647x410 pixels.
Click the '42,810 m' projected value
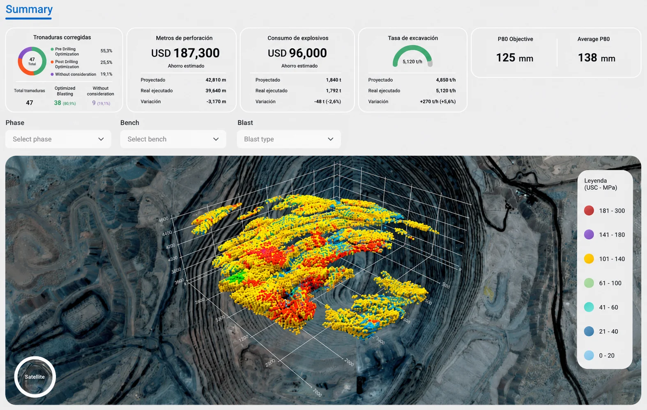tap(216, 80)
